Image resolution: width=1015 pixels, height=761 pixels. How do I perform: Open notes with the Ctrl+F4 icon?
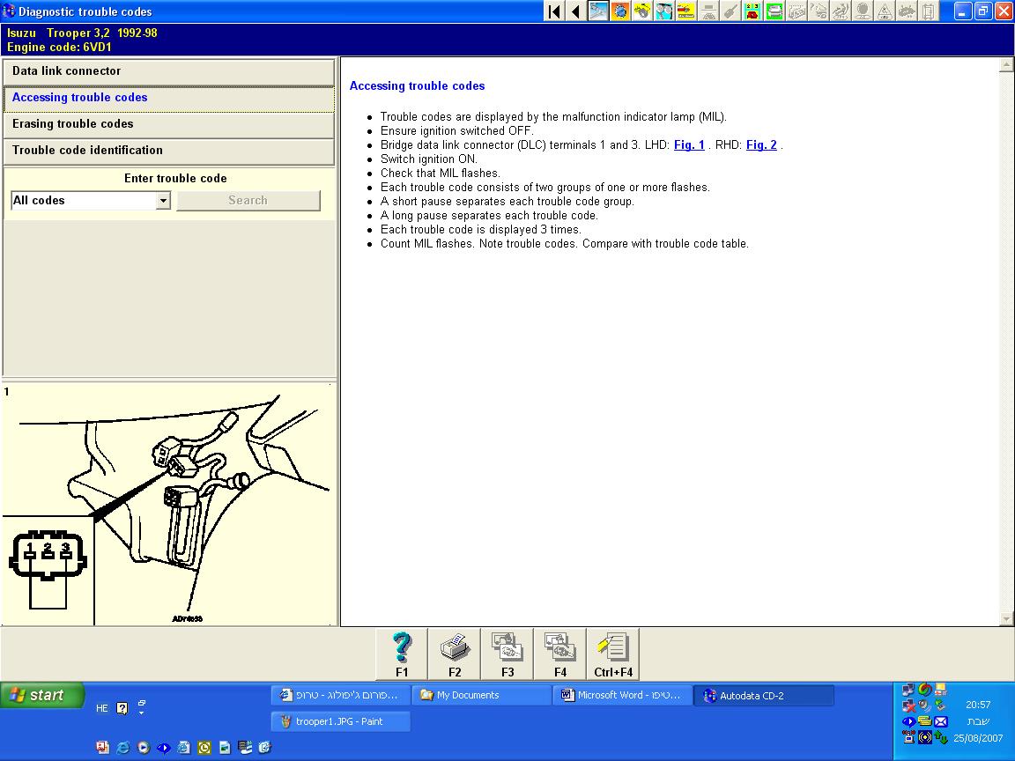pos(613,653)
